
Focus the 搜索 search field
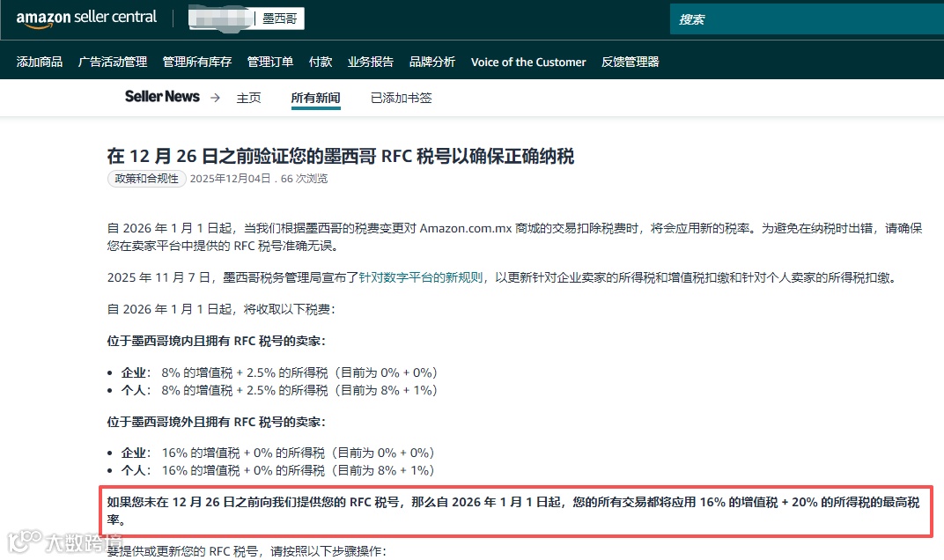807,19
